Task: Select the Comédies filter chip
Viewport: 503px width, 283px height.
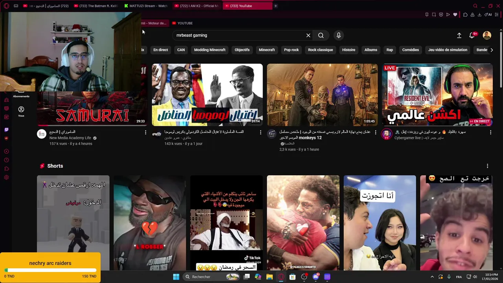Action: (411, 50)
